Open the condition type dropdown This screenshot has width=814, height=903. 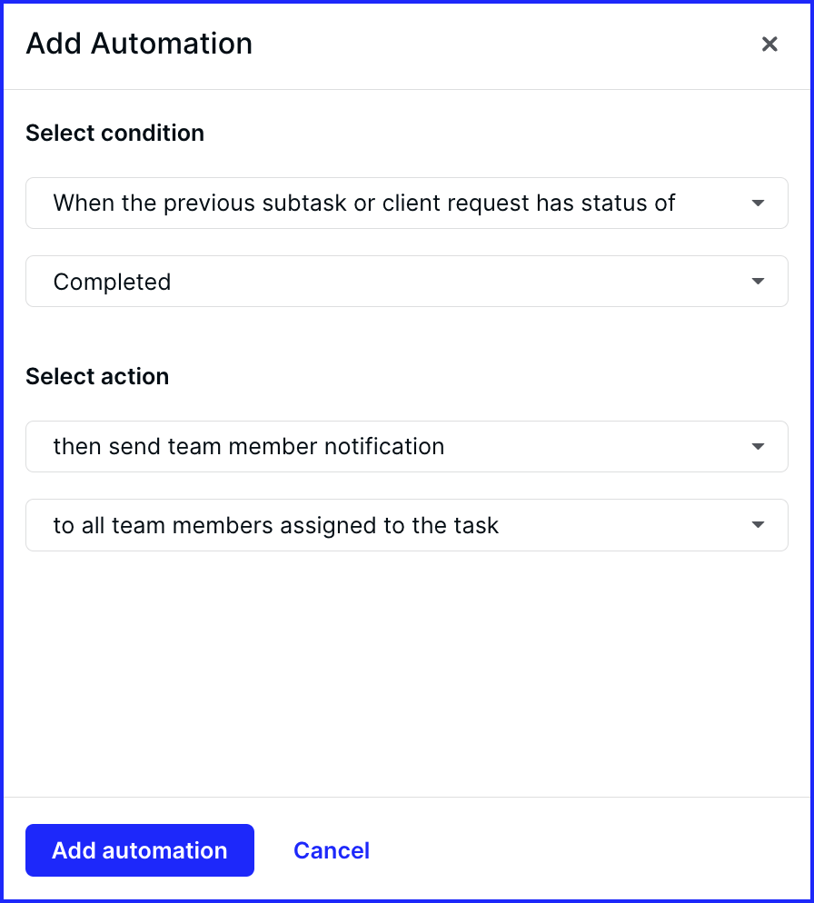click(407, 203)
